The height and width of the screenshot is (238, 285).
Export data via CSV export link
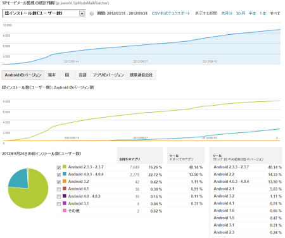[171, 13]
